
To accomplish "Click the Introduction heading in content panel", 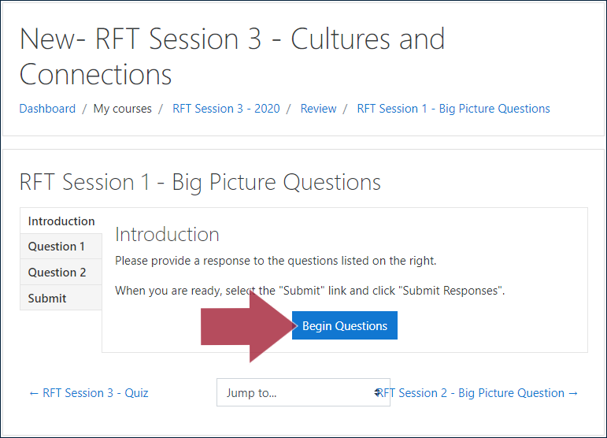I will pyautogui.click(x=167, y=234).
